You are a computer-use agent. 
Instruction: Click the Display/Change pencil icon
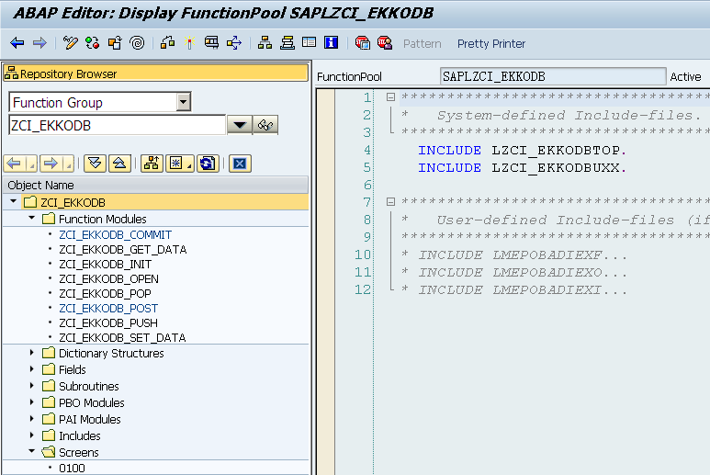[x=71, y=43]
